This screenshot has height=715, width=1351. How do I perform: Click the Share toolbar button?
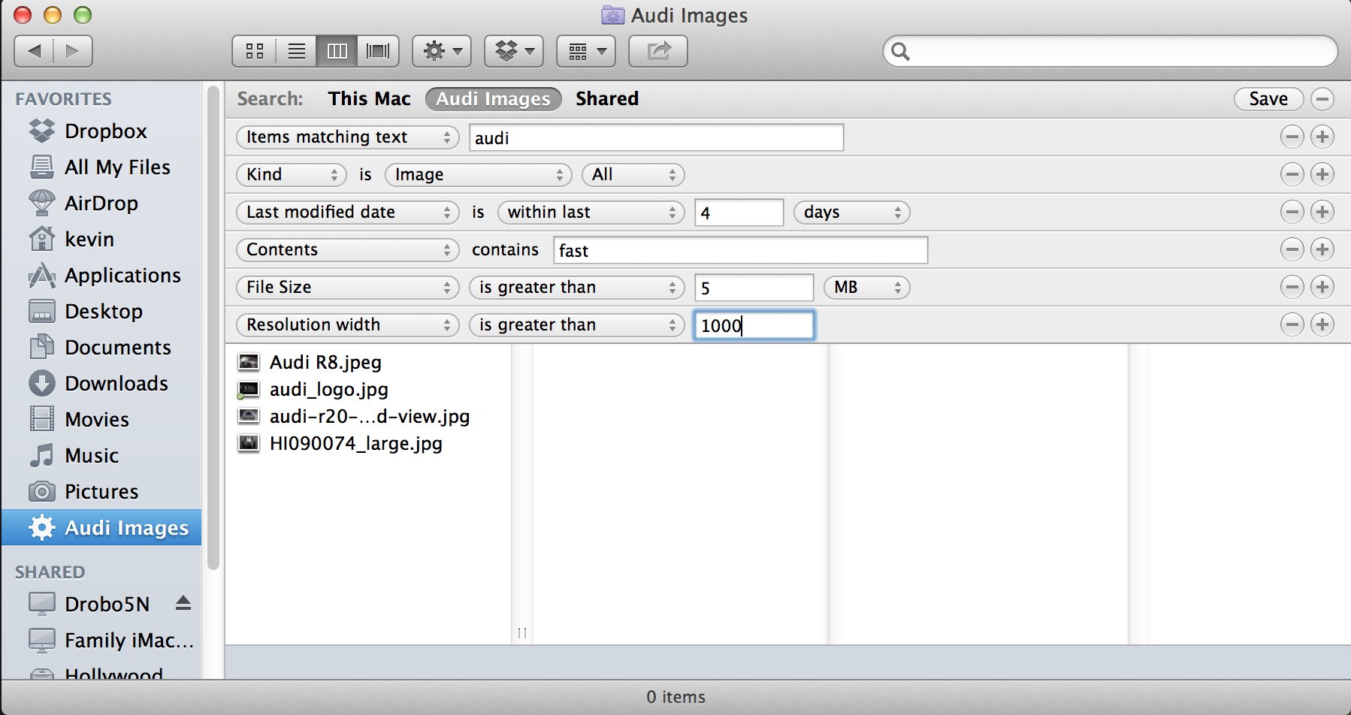click(658, 51)
